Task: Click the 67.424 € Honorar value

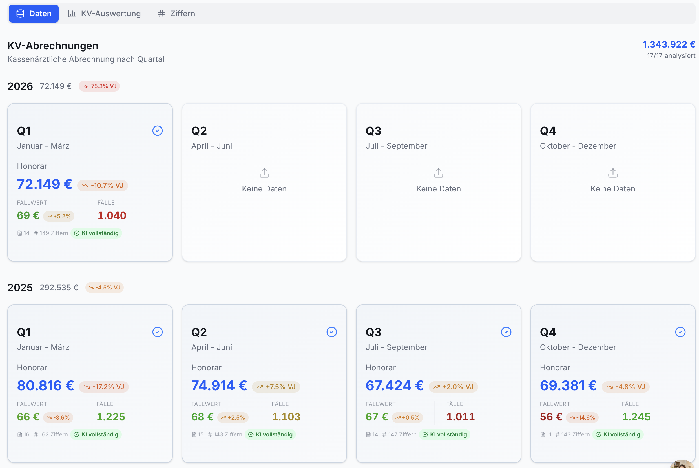Action: (395, 385)
